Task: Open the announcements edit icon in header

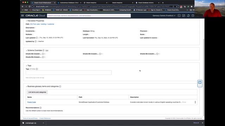Action: pyautogui.click(x=184, y=15)
